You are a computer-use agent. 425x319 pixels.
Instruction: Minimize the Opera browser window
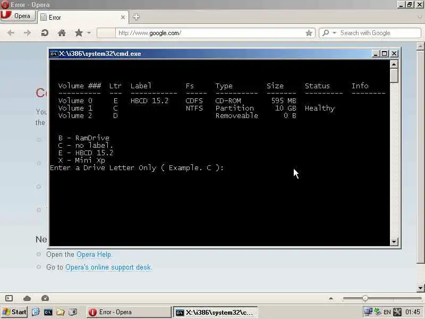pos(401,5)
